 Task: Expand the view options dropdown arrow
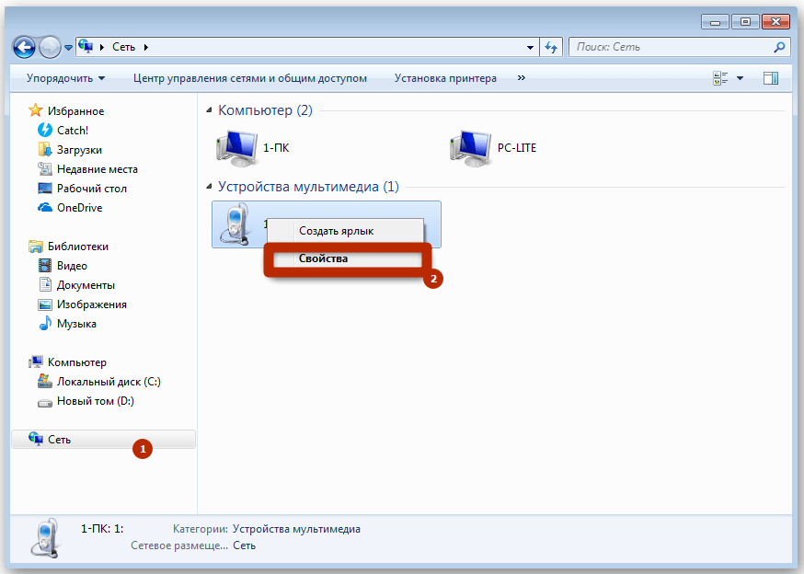tap(740, 78)
